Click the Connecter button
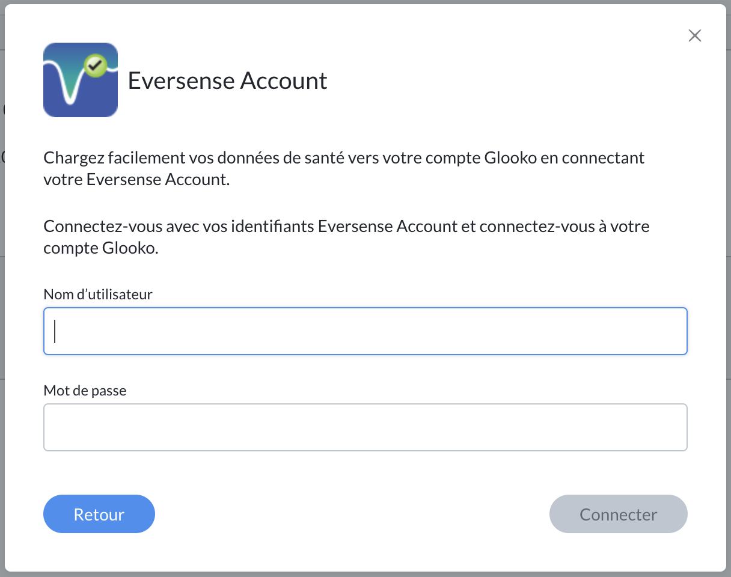 [619, 514]
